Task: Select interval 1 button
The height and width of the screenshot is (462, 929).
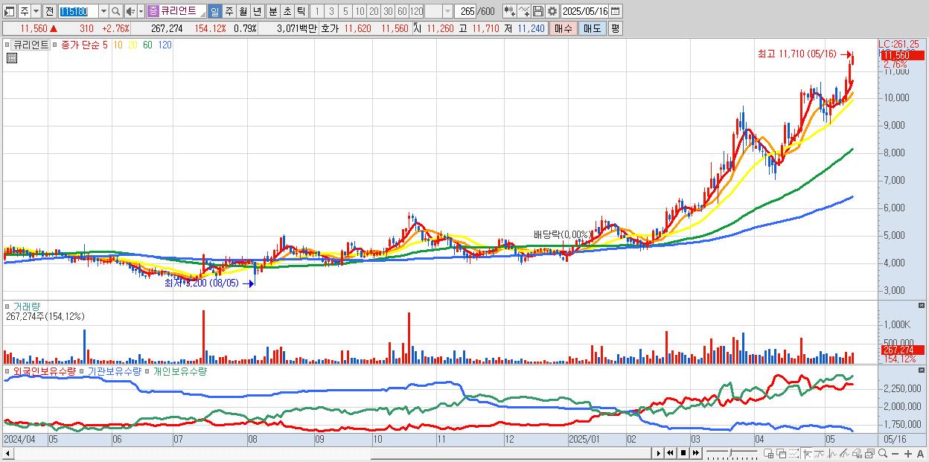Action: coord(316,11)
